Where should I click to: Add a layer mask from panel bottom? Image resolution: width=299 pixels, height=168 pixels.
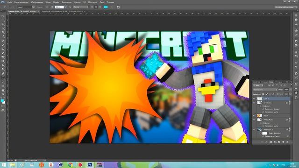(271, 142)
